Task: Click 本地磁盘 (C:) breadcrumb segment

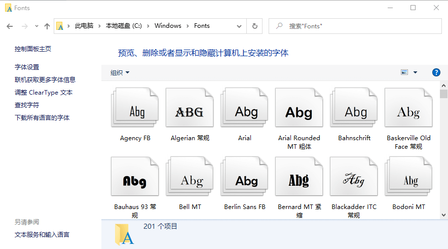Action: [x=123, y=26]
